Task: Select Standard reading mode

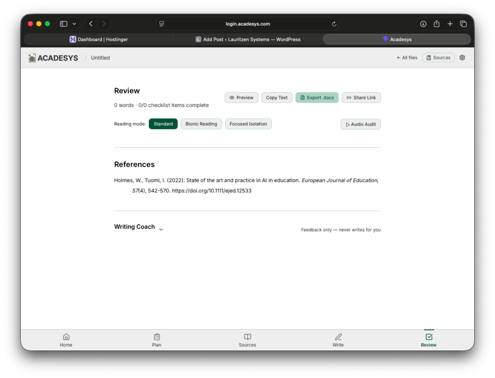Action: [163, 124]
